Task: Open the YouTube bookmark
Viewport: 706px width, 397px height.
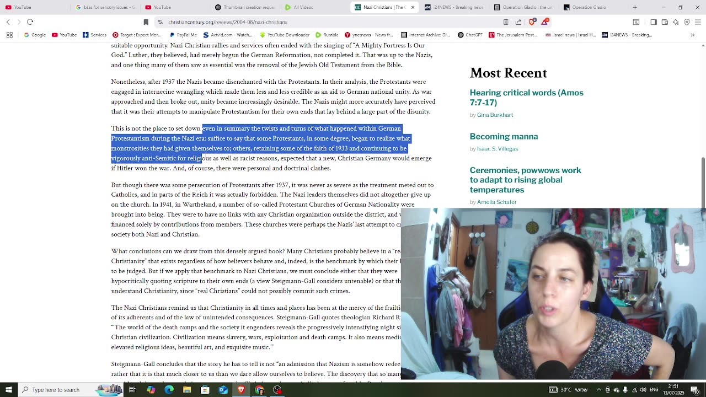Action: pyautogui.click(x=64, y=35)
